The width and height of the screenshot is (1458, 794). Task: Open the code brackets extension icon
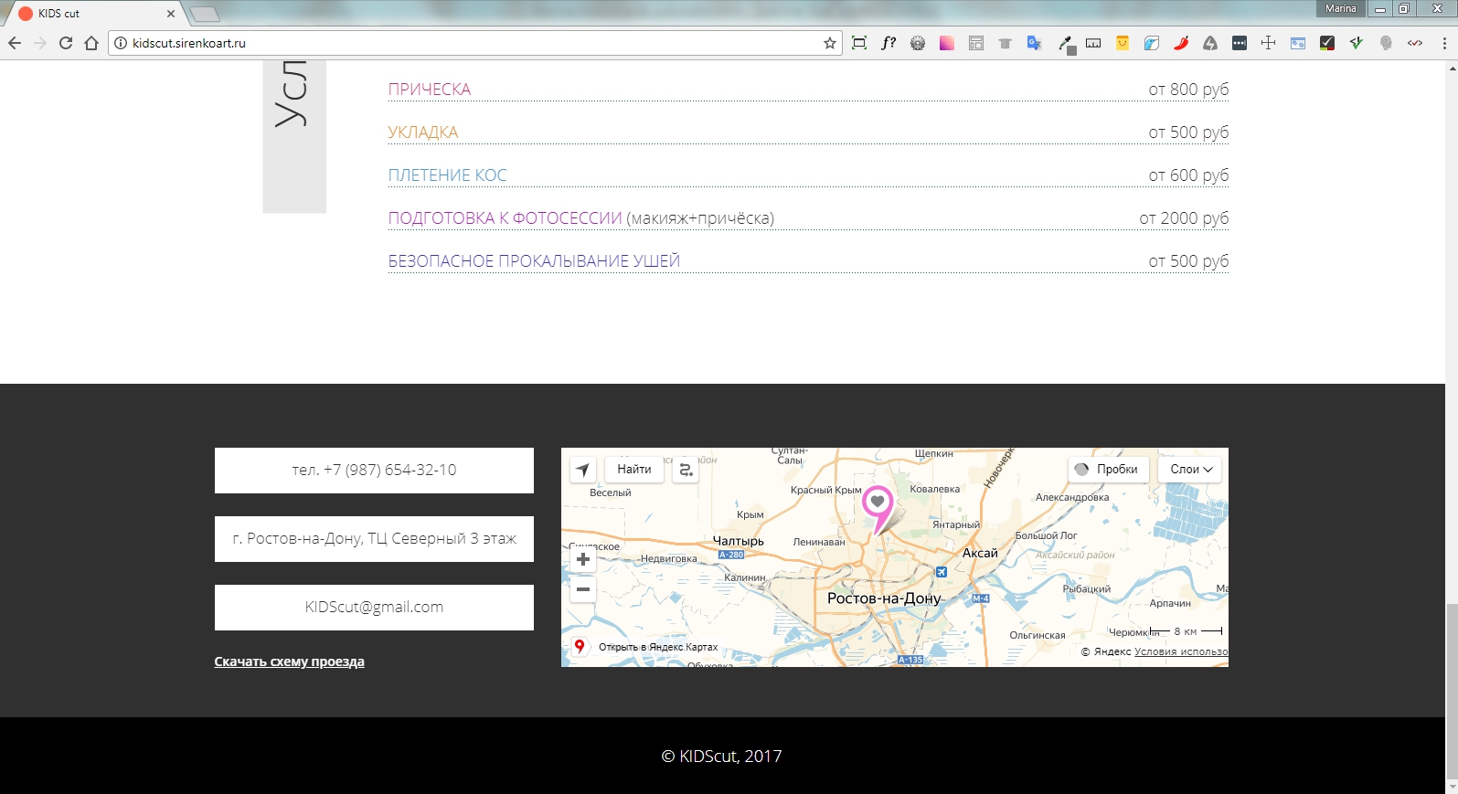[1415, 43]
